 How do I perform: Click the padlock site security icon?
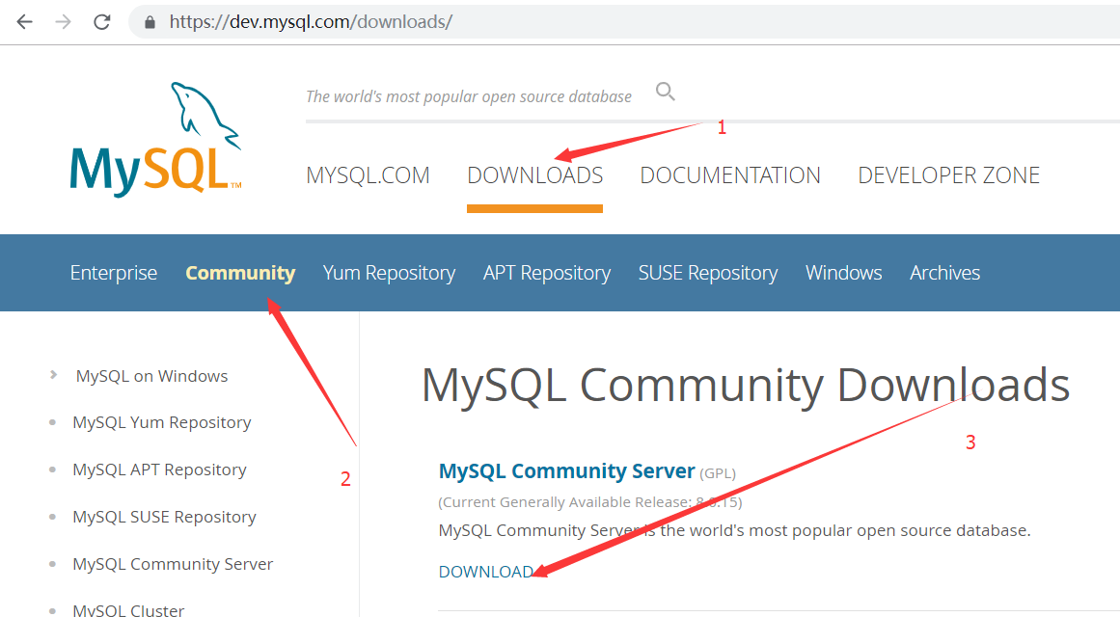pyautogui.click(x=150, y=22)
